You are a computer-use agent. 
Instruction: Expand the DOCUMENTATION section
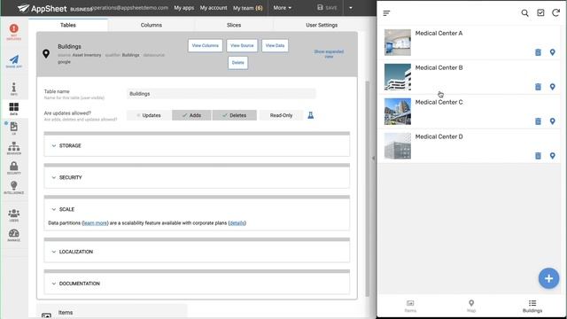(197, 284)
